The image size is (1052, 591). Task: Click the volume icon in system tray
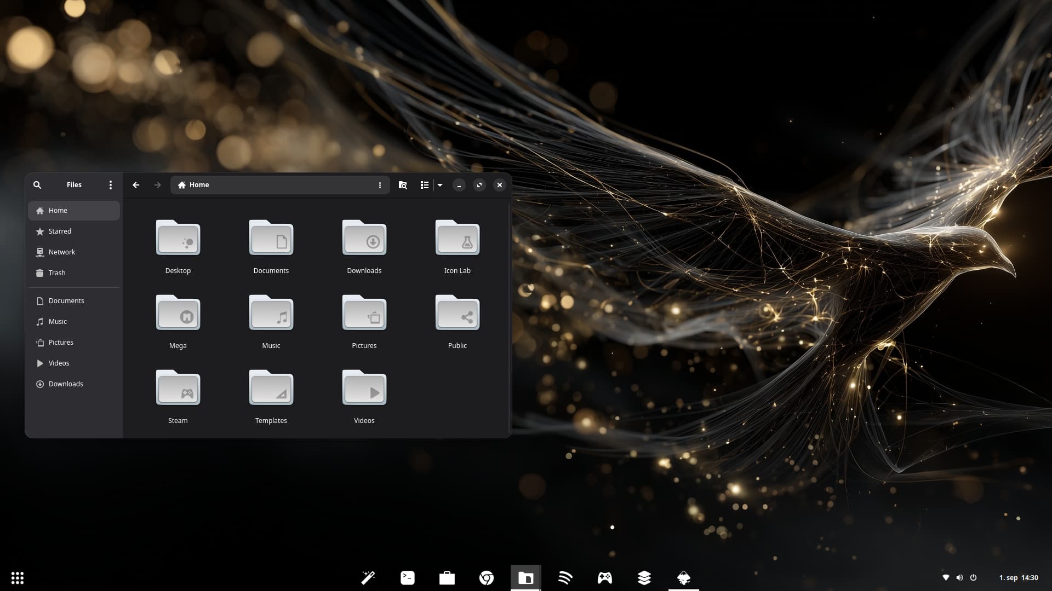959,578
